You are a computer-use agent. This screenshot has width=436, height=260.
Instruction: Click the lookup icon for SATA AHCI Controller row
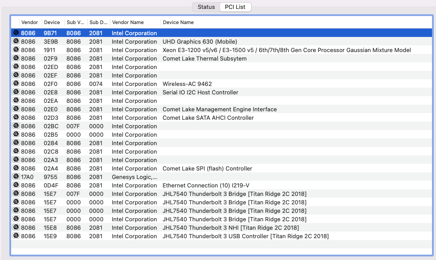click(16, 118)
